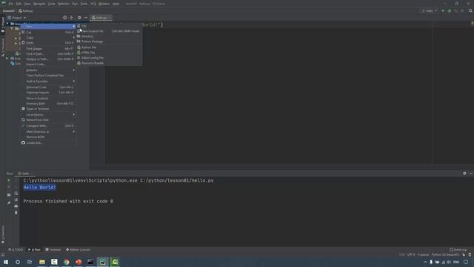Click the green Run button in top toolbar
Image resolution: width=474 pixels, height=267 pixels.
[x=443, y=10]
